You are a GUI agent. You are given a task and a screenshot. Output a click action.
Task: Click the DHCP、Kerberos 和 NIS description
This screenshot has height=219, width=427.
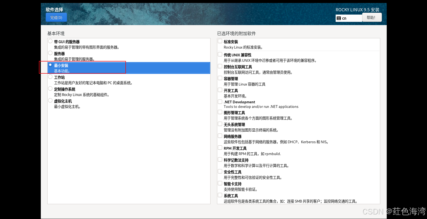point(276,142)
